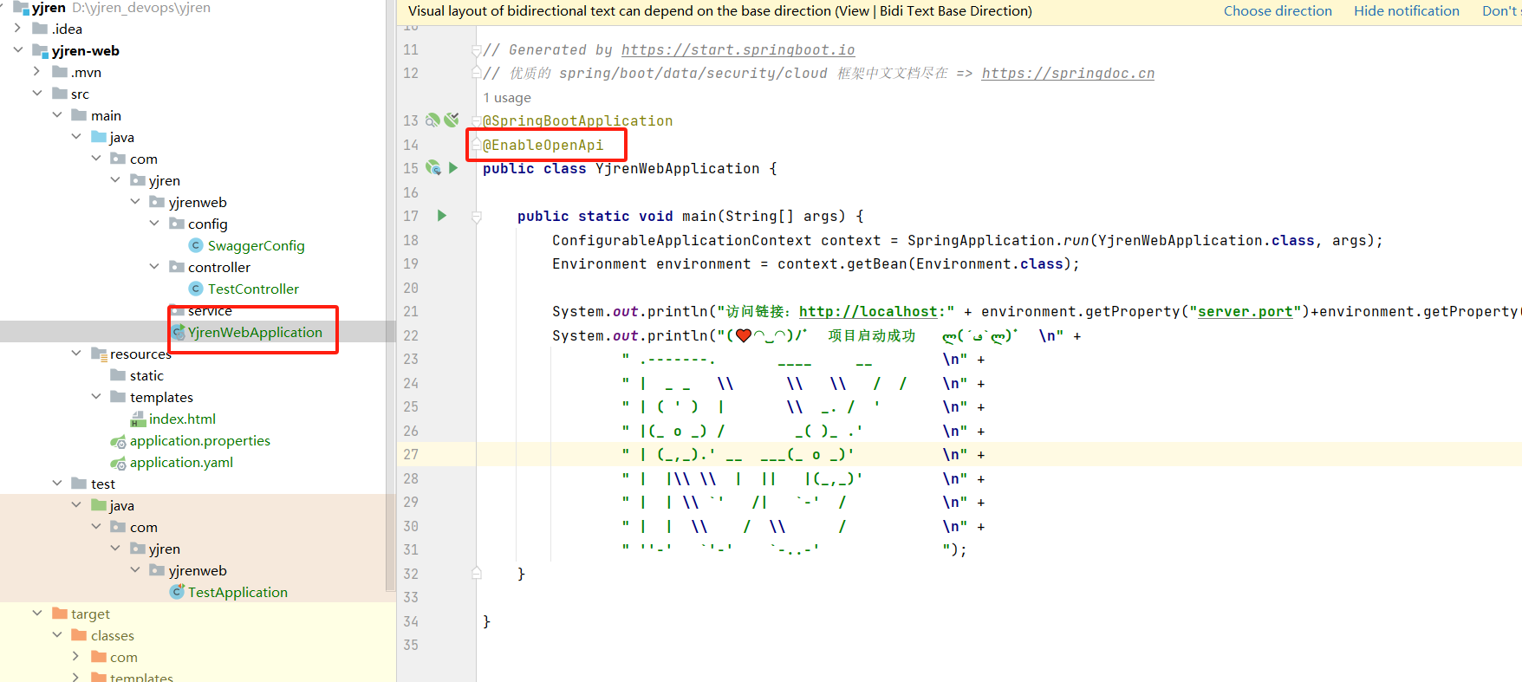1522x682 pixels.
Task: Click the orange classes folder icon
Action: (x=79, y=635)
